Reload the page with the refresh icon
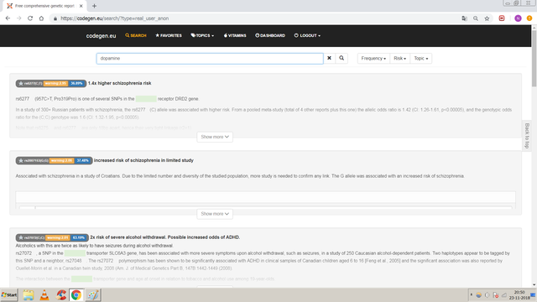 click(30, 18)
